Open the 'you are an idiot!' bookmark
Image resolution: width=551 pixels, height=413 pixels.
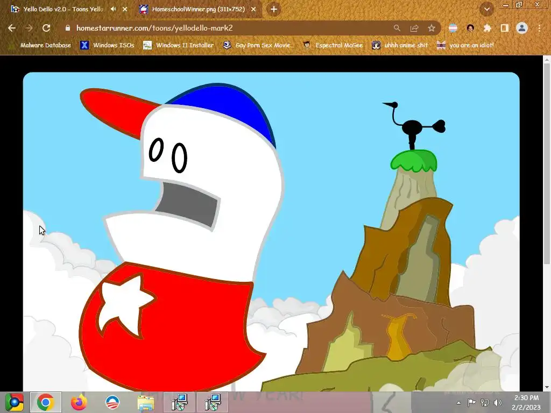465,45
